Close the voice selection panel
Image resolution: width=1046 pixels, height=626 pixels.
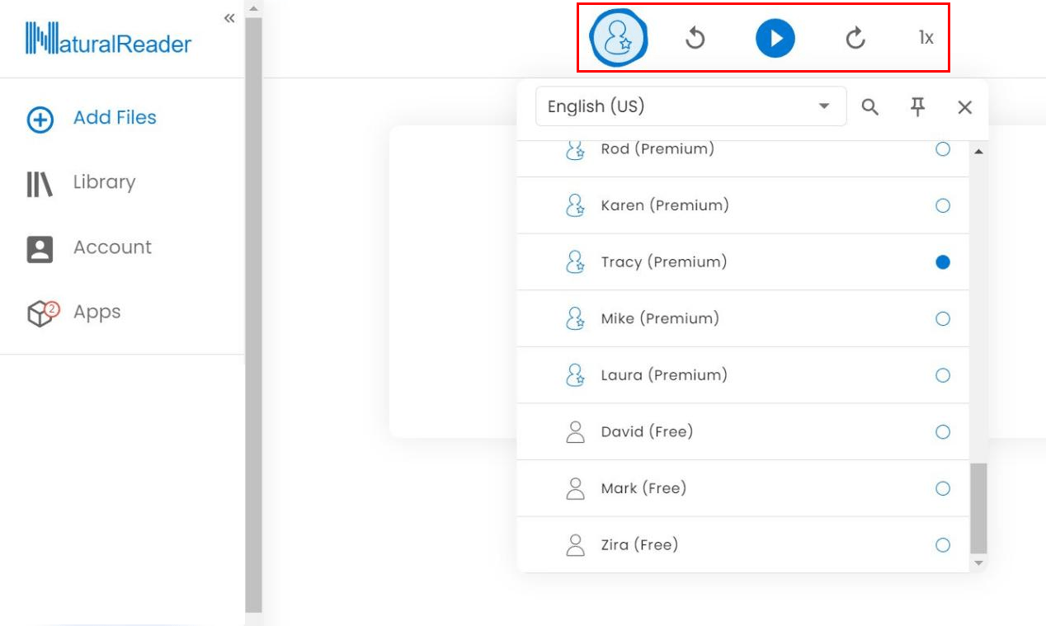(964, 107)
